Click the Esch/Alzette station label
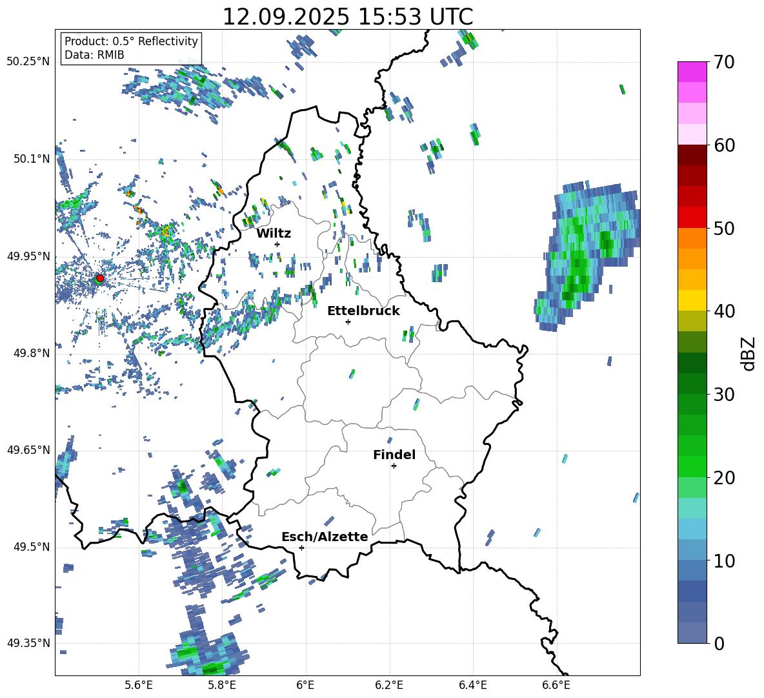 tap(325, 537)
